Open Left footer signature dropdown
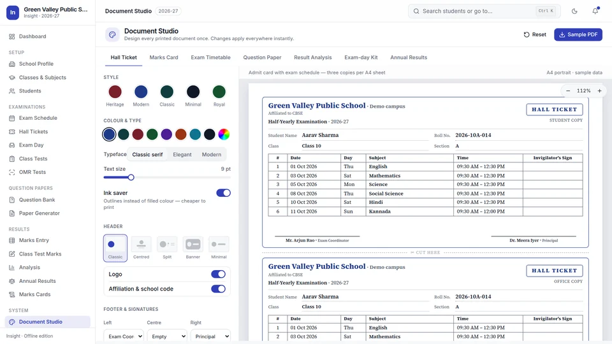 coord(124,336)
